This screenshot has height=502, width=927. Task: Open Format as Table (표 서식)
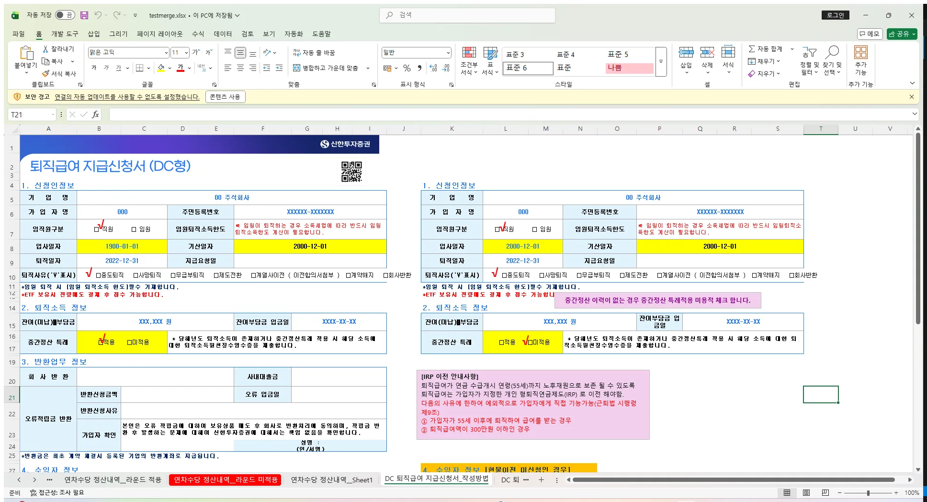(490, 61)
